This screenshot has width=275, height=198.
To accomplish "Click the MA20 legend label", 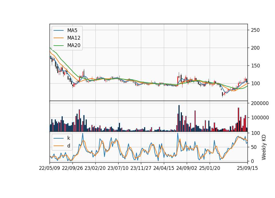I will click(74, 45).
